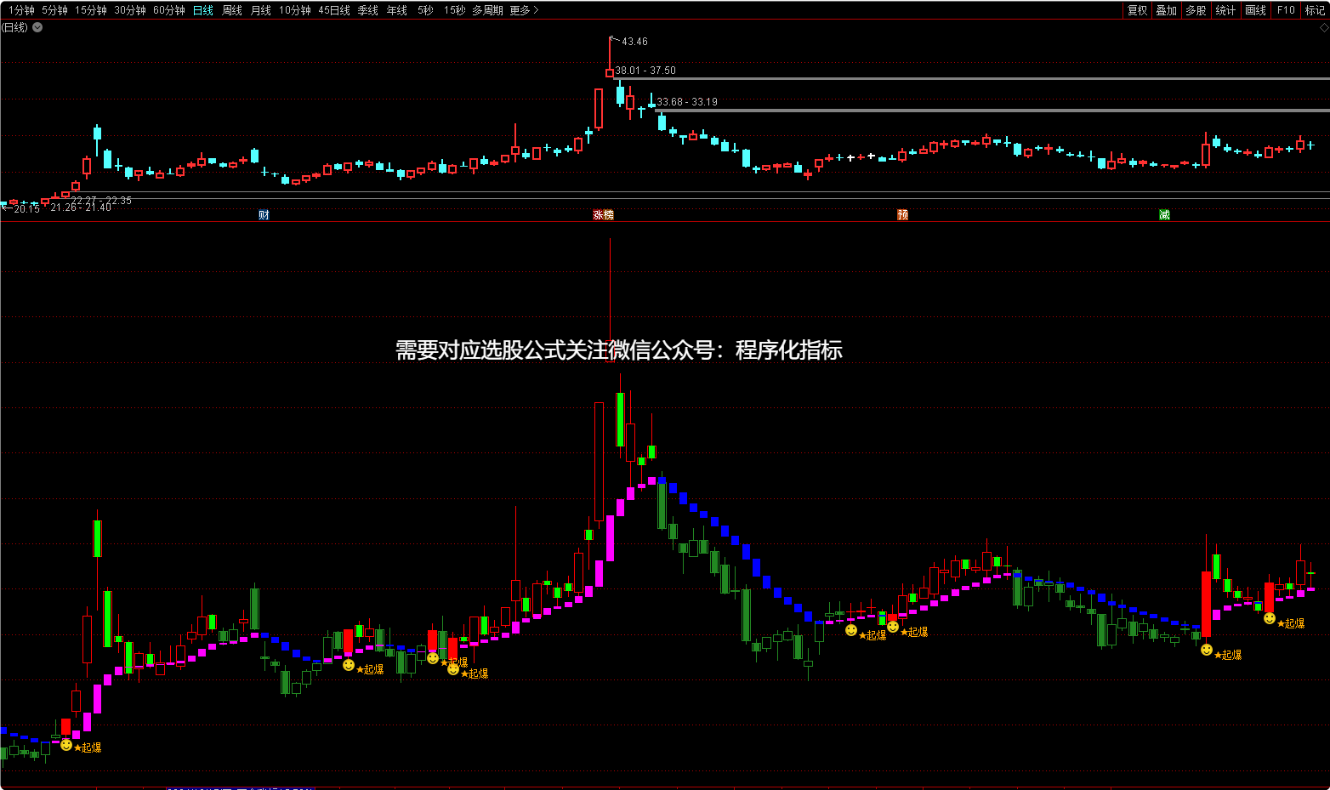Expand the 更多 periods list
The image size is (1330, 790).
point(524,10)
